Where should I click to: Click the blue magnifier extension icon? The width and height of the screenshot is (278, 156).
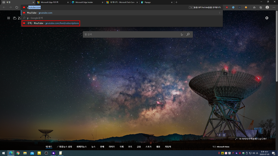(x=233, y=7)
